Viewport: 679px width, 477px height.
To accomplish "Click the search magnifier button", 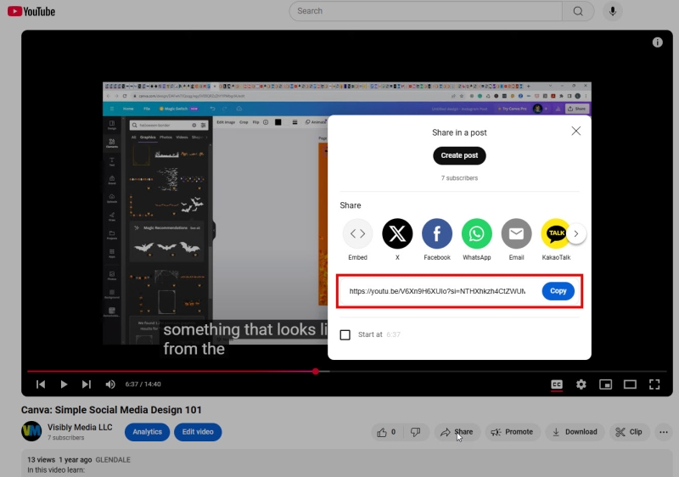I will click(x=578, y=11).
